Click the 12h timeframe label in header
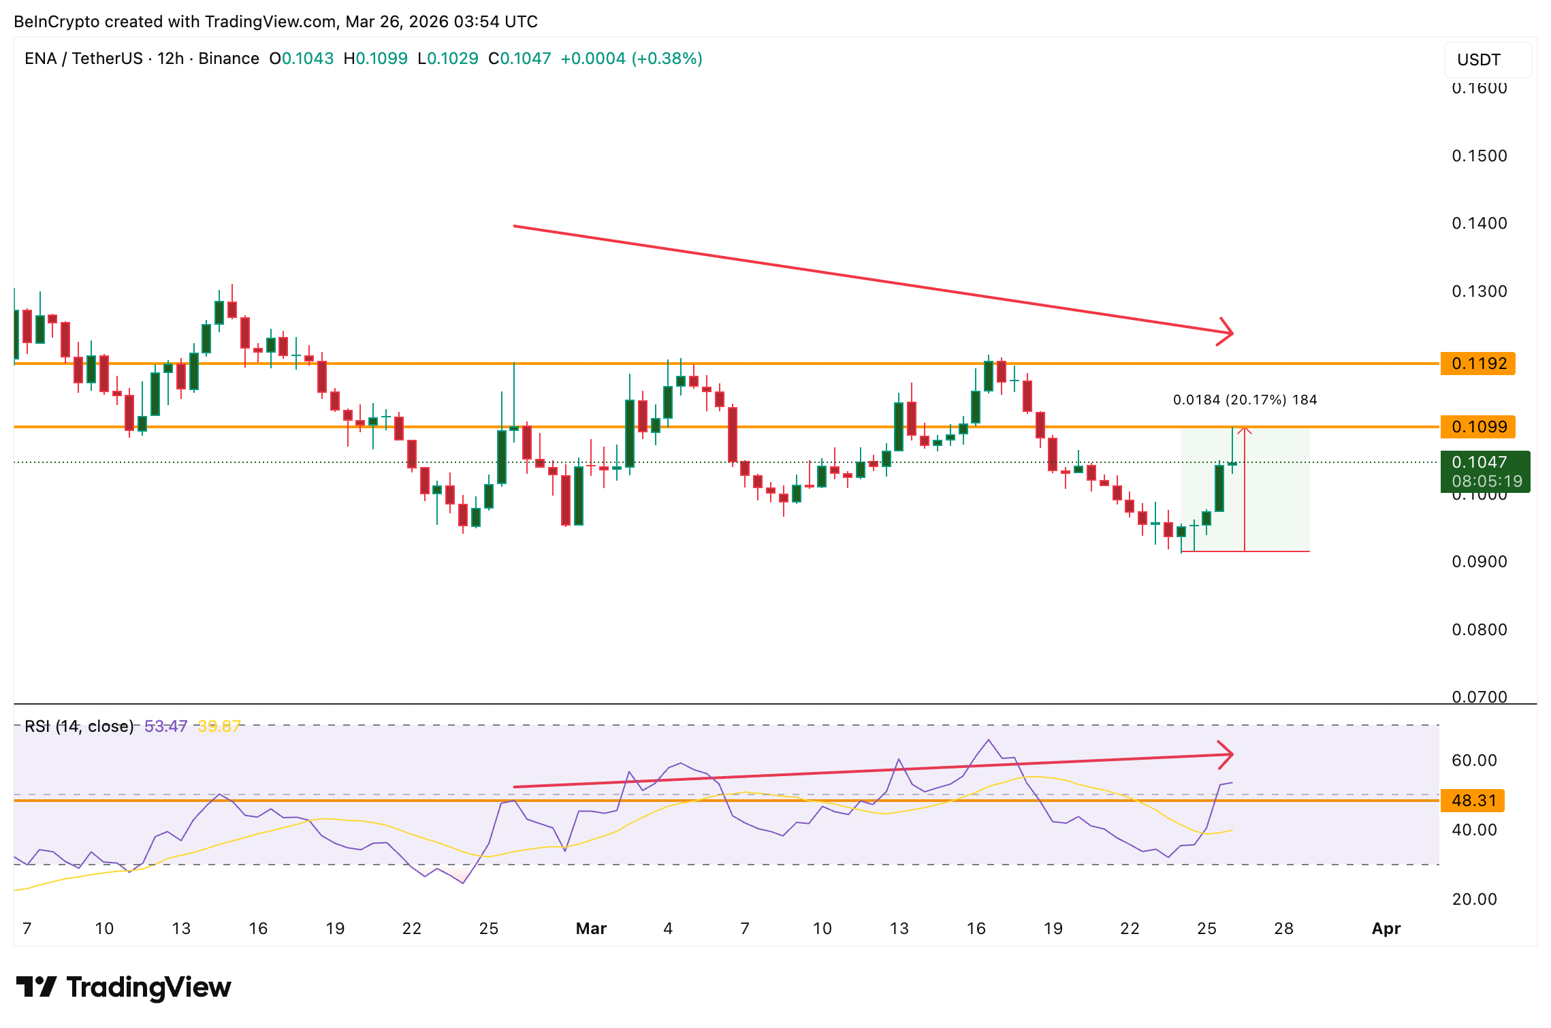Image resolution: width=1551 pixels, height=1028 pixels. (170, 59)
